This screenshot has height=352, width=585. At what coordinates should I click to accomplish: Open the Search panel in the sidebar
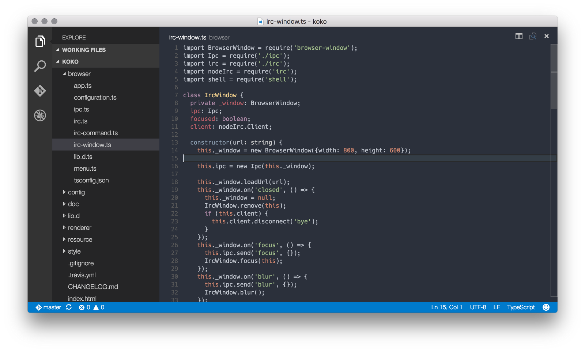(x=40, y=66)
